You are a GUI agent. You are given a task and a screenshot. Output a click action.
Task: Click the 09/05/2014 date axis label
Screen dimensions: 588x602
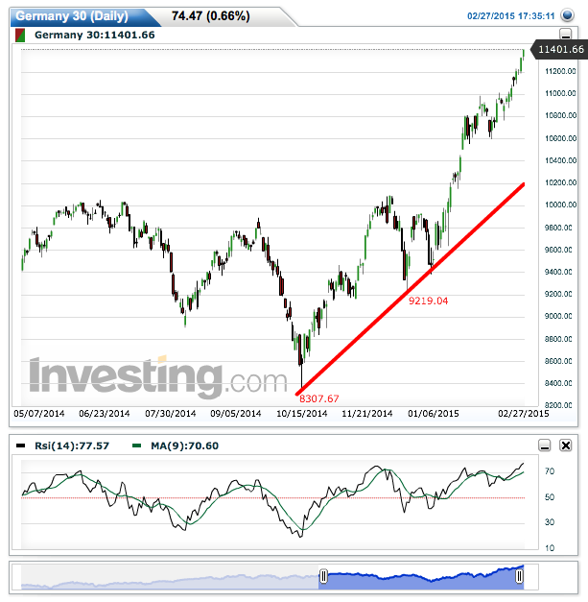pyautogui.click(x=236, y=414)
